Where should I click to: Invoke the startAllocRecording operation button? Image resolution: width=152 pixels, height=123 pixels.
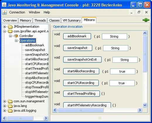click(81, 71)
